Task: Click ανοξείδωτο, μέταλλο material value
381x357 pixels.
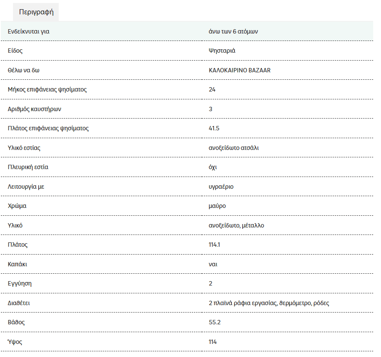Action: [236, 225]
